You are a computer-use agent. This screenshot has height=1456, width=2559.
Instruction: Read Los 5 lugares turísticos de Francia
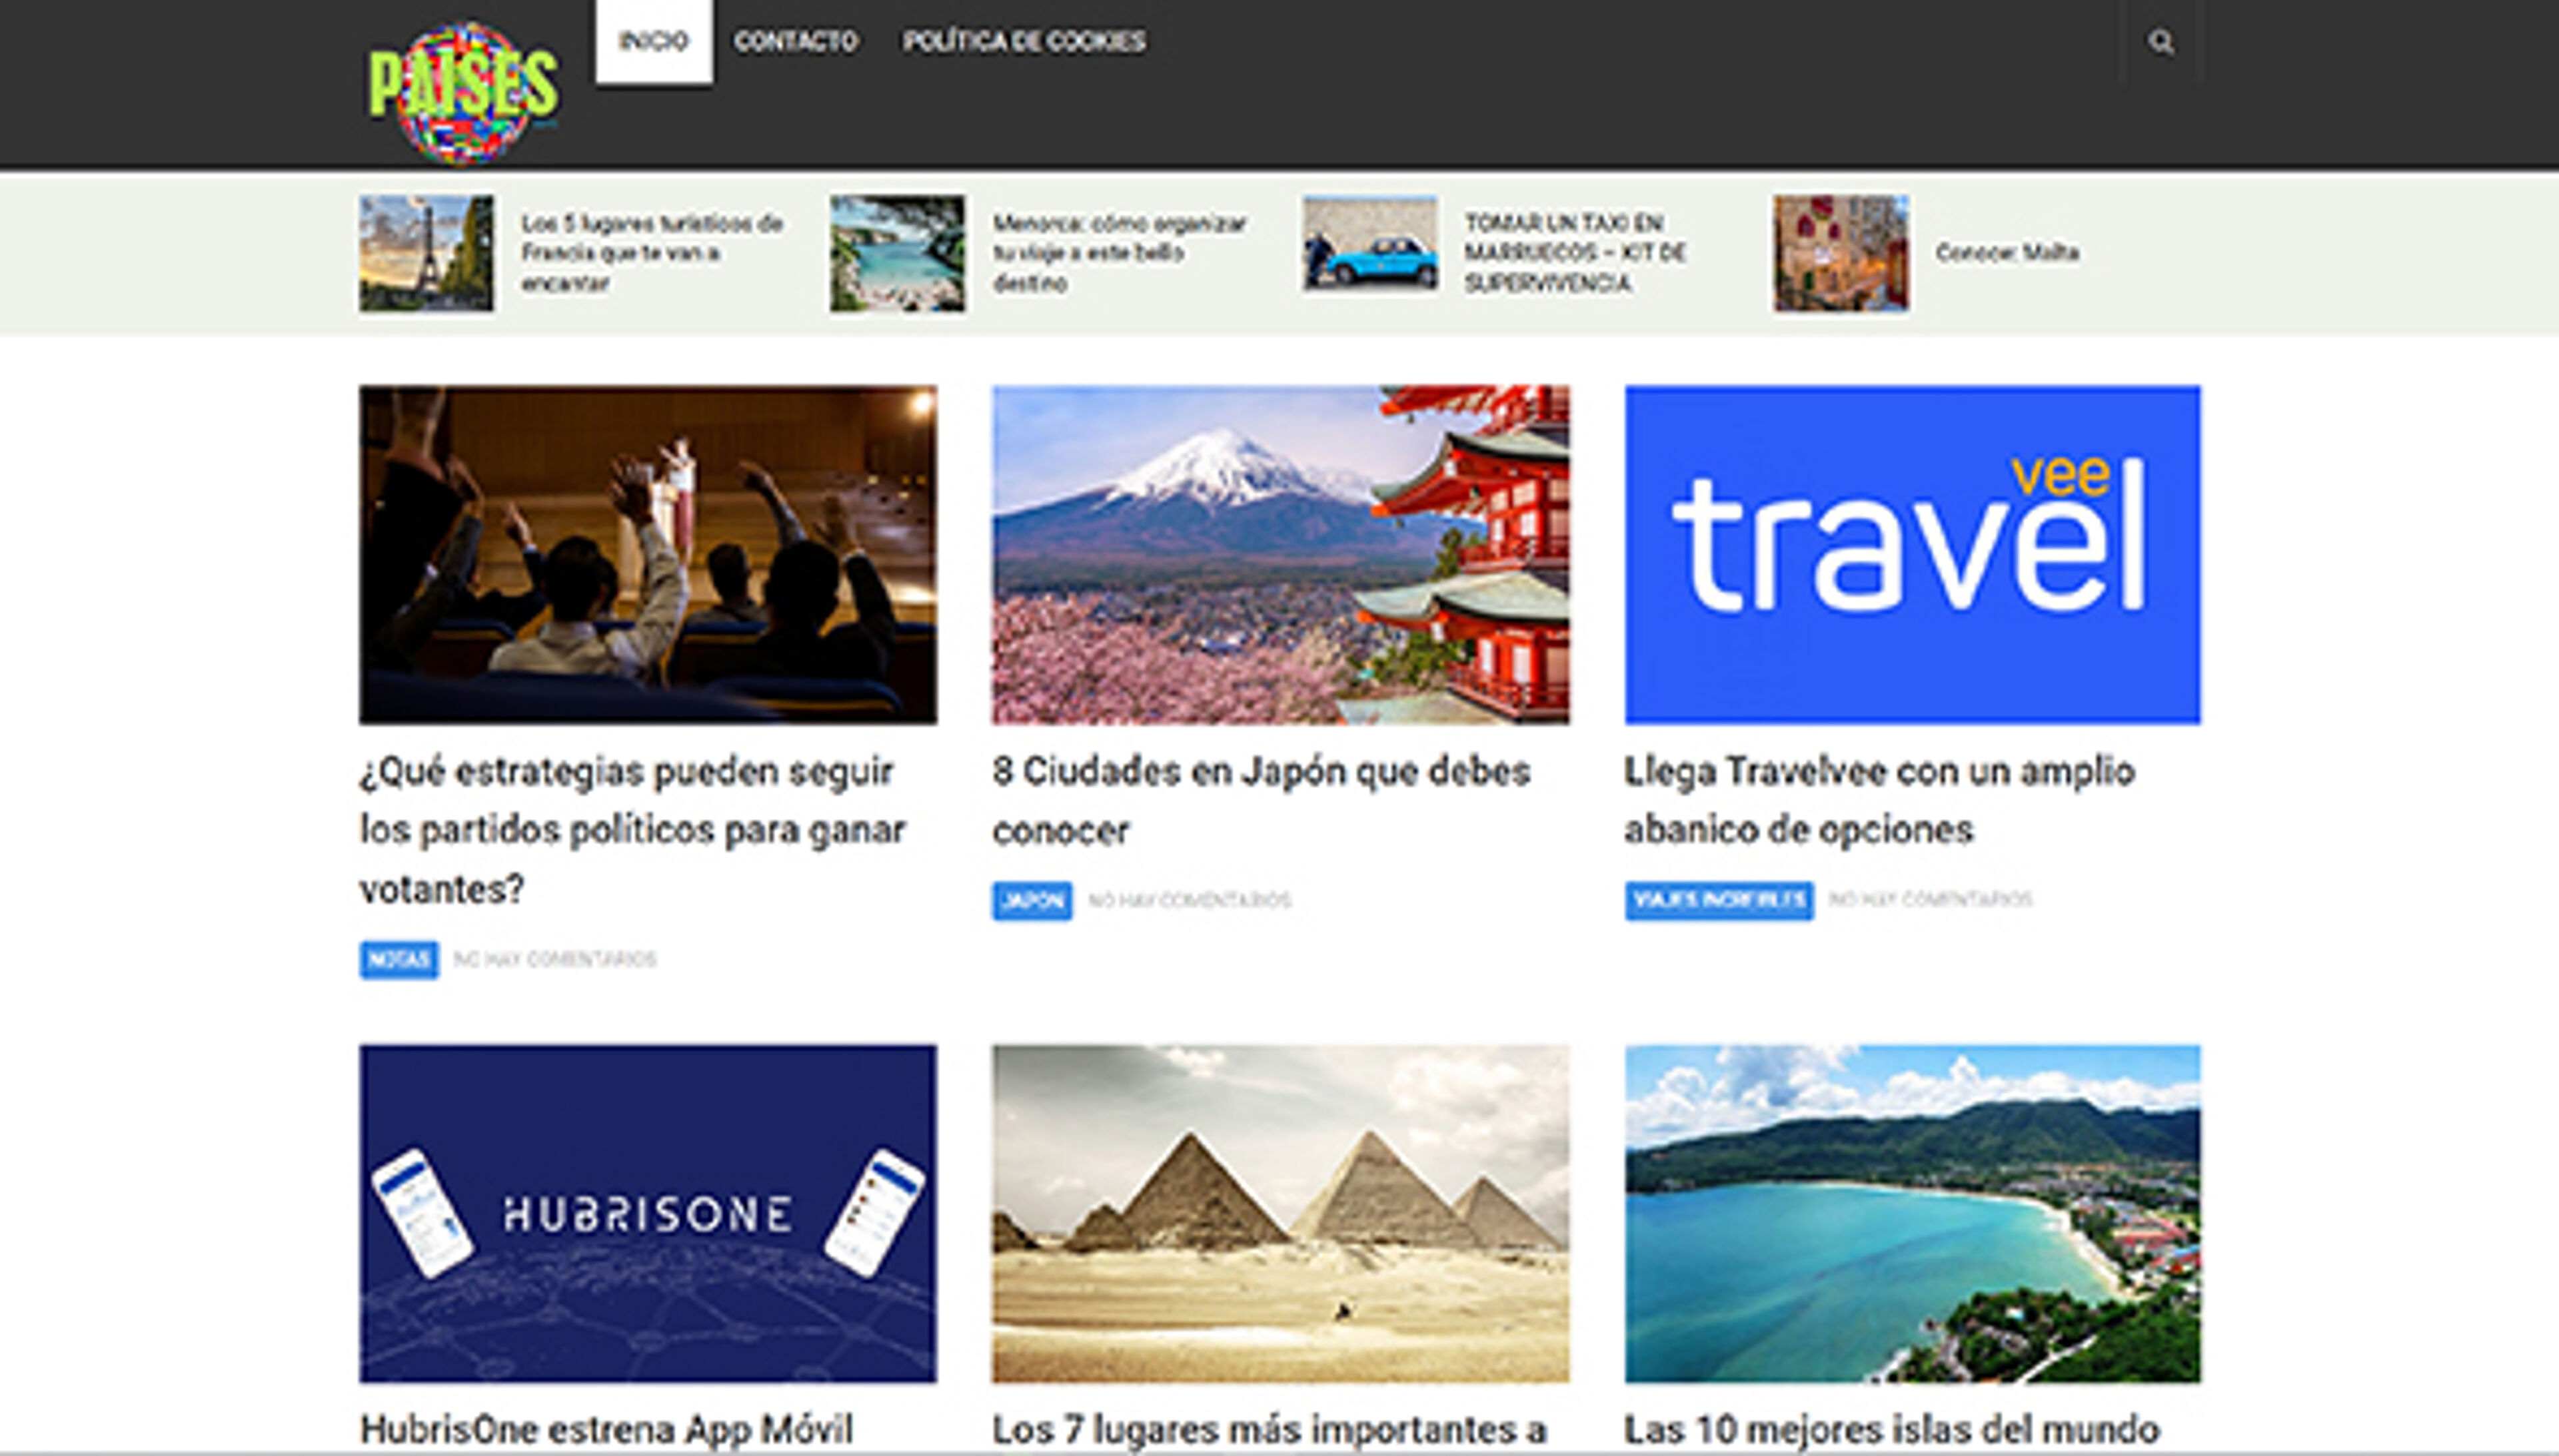(x=650, y=253)
